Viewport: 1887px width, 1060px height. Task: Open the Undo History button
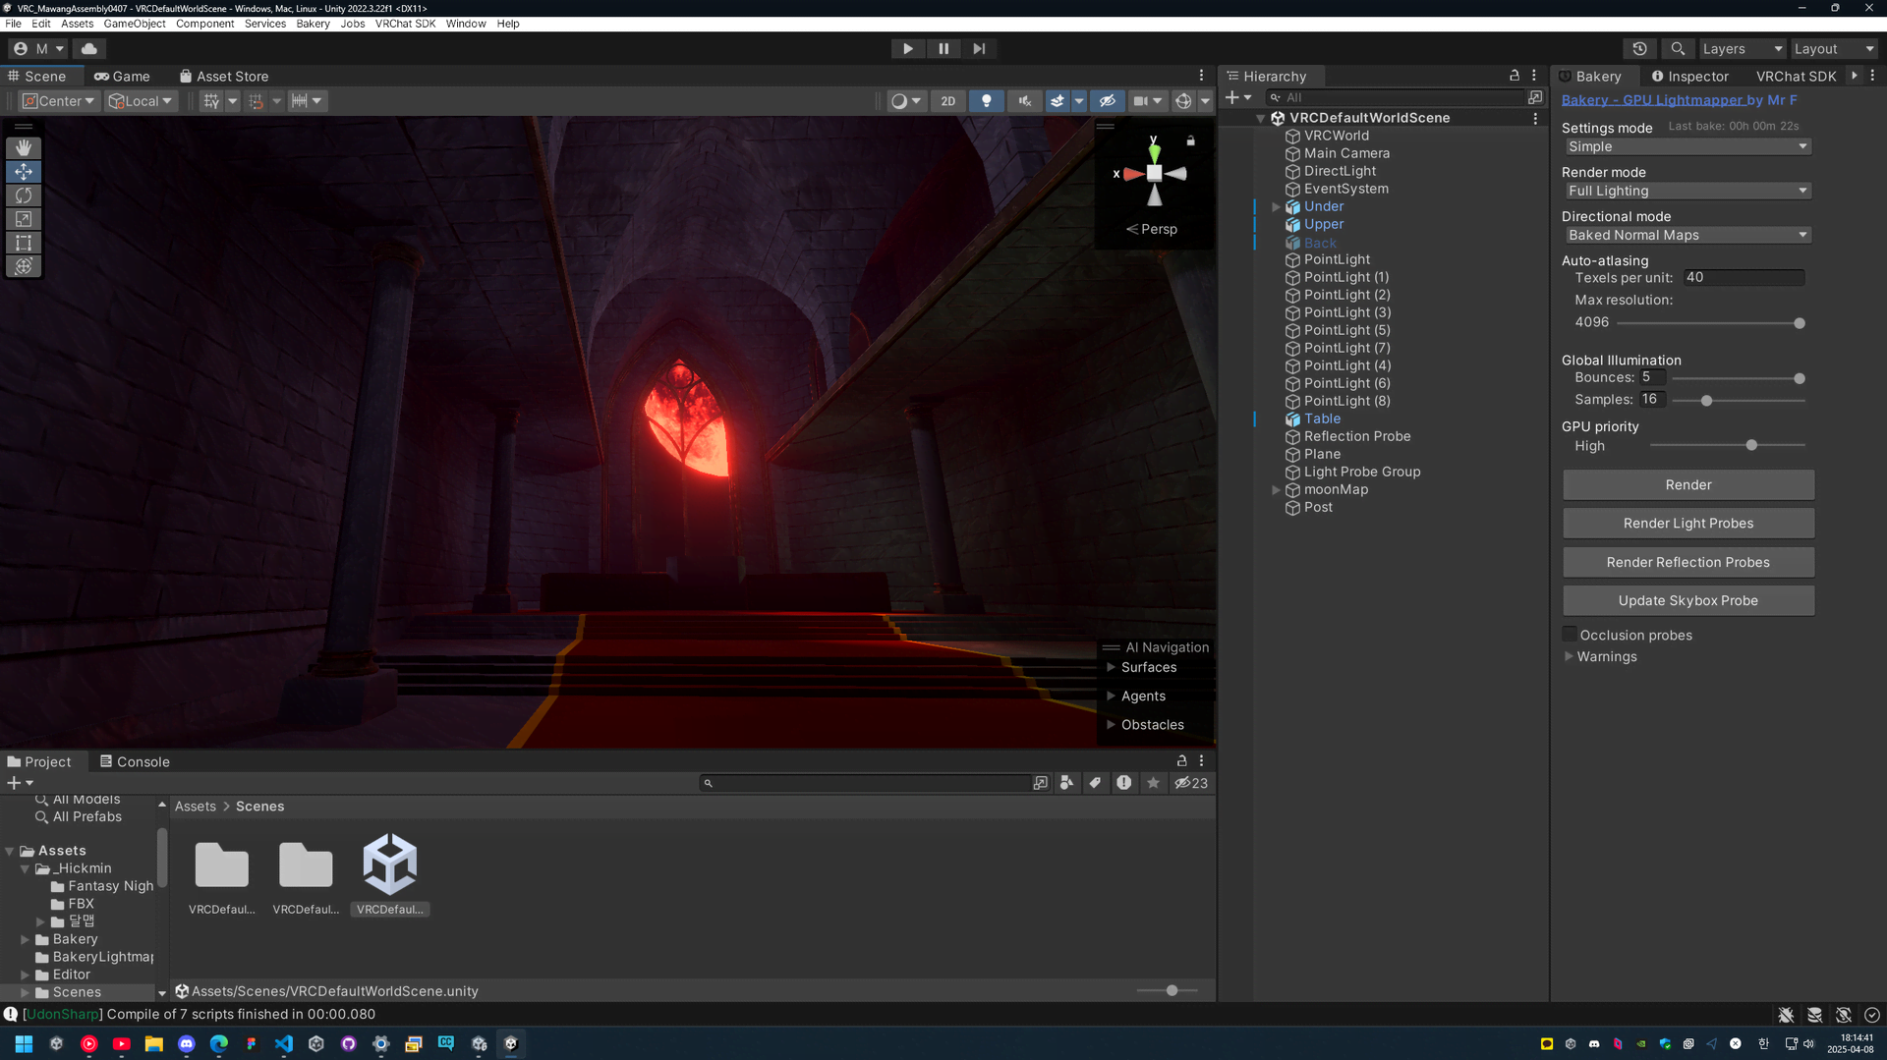point(1639,48)
